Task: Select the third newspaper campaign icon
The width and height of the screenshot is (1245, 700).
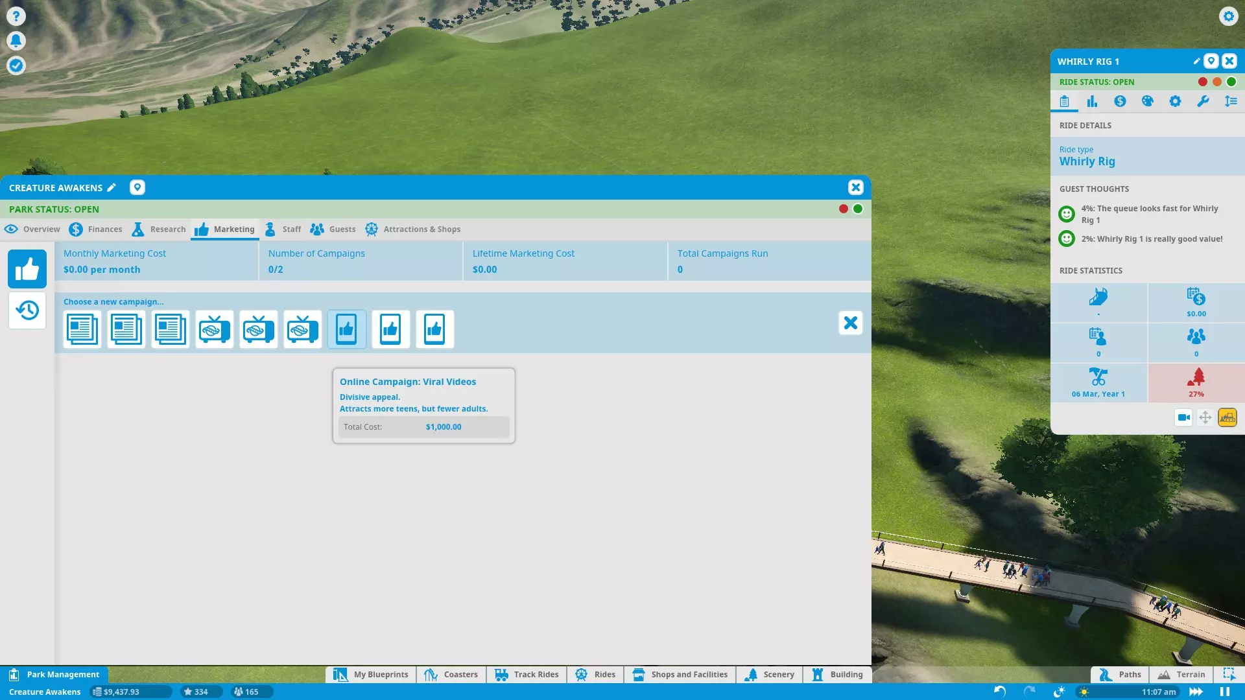Action: (x=171, y=329)
